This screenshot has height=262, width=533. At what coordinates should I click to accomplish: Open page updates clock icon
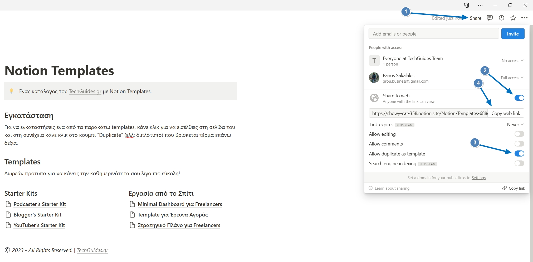coord(501,18)
